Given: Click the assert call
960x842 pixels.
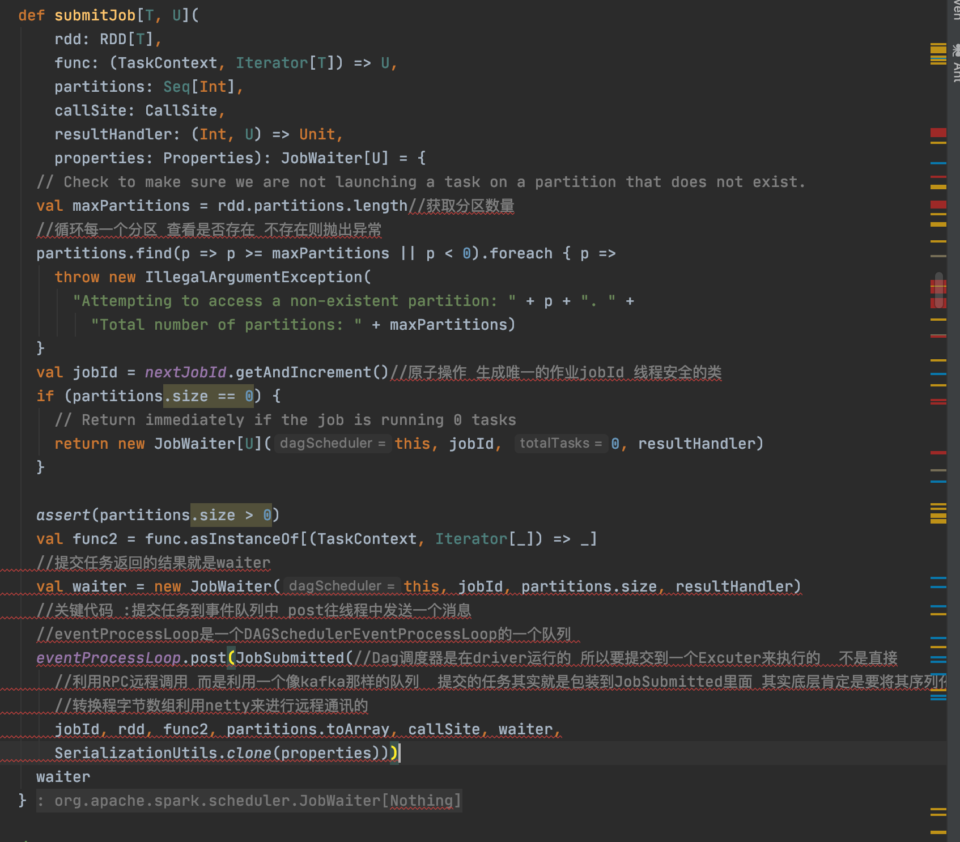Looking at the screenshot, I should point(63,515).
